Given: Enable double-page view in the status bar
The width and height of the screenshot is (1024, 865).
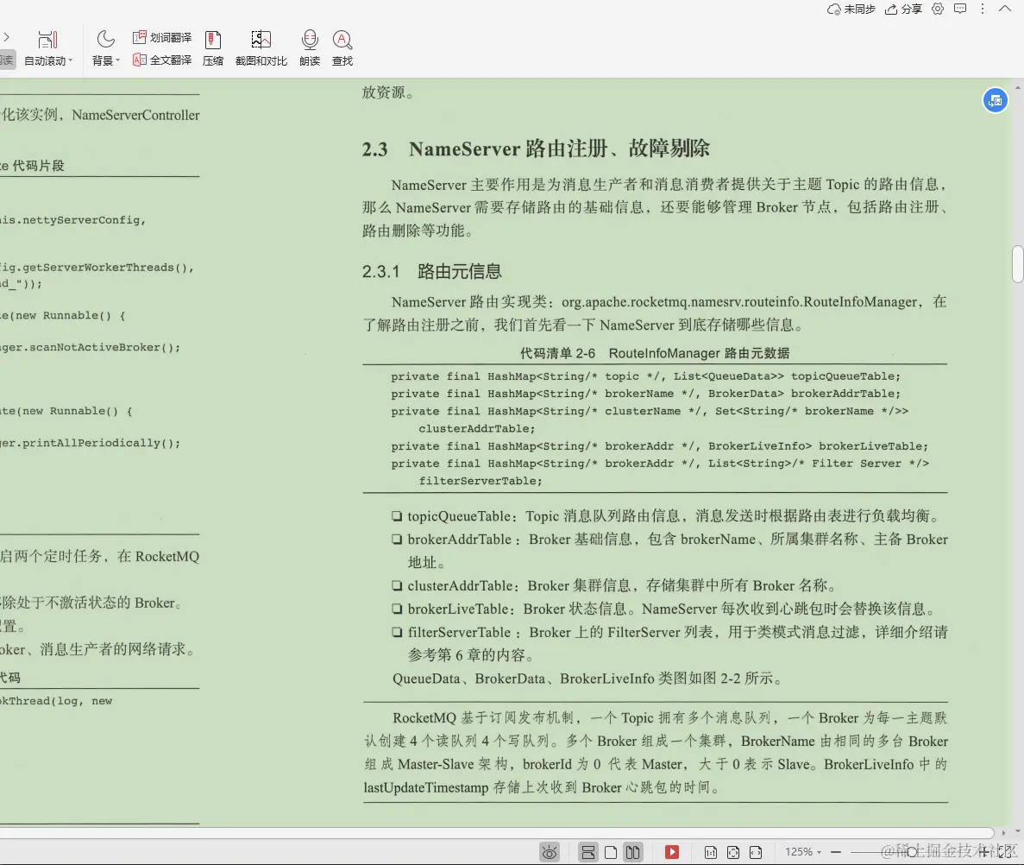Looking at the screenshot, I should (x=635, y=852).
